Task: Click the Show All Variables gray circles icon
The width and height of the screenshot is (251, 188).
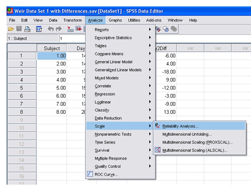Action: [x=174, y=29]
